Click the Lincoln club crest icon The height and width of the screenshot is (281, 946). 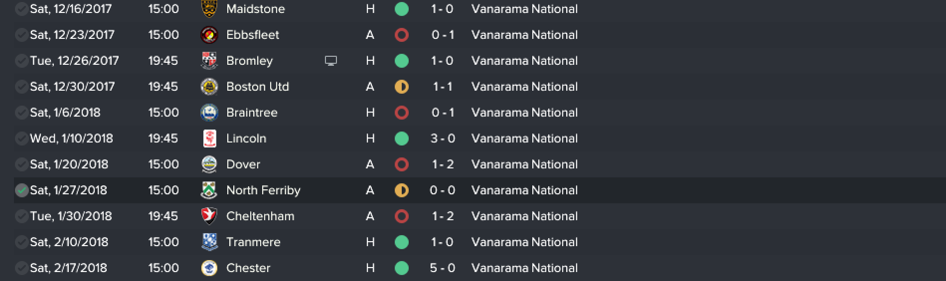pos(209,139)
